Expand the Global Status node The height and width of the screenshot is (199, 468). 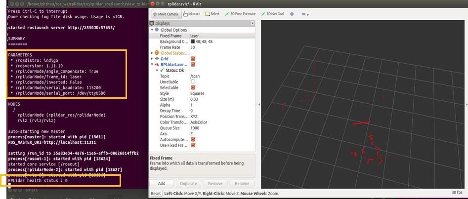152,53
